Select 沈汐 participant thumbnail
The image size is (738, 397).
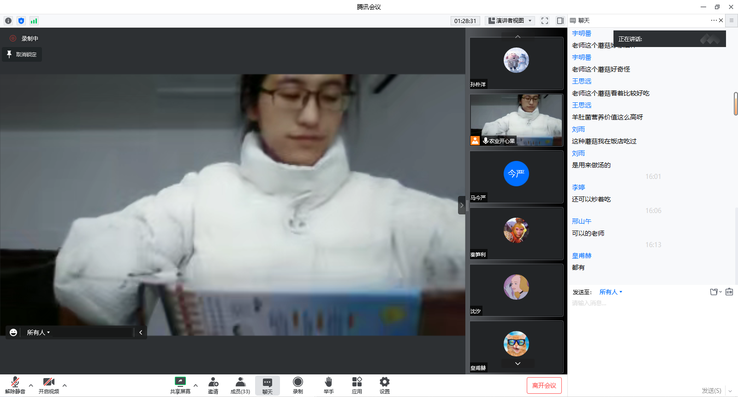(x=517, y=290)
